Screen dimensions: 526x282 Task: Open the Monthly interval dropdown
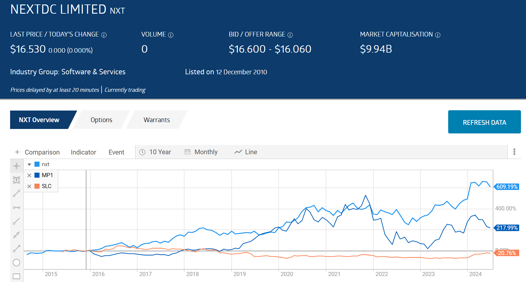coord(201,152)
